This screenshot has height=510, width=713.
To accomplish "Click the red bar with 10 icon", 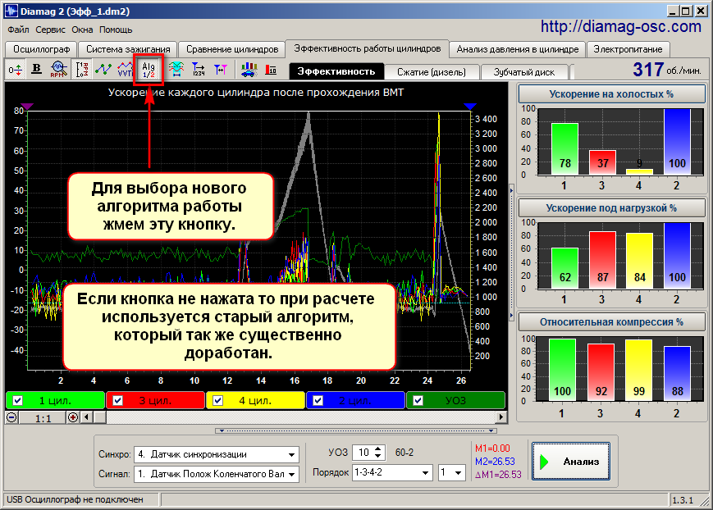I will [271, 70].
